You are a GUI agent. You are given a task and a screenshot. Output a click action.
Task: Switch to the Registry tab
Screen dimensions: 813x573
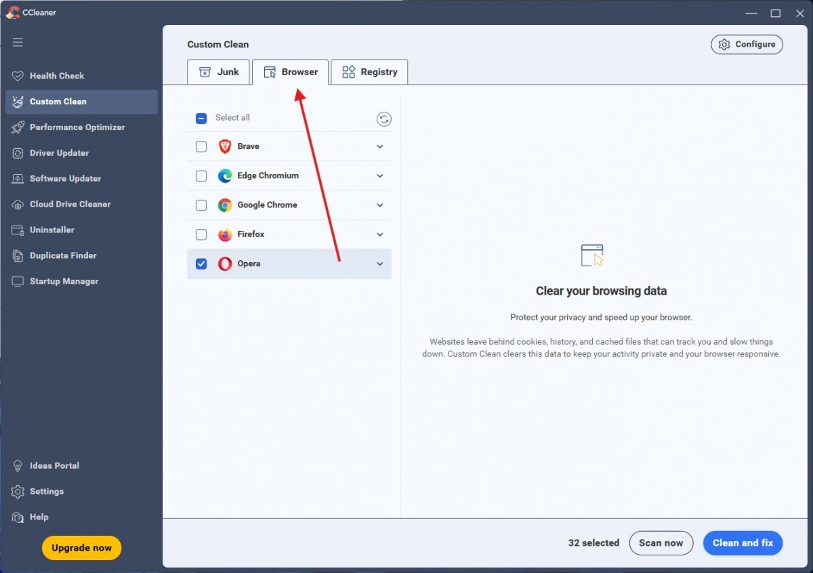click(x=369, y=72)
